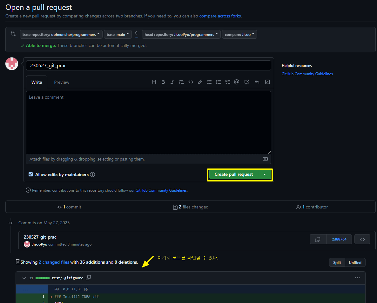Open compare across forks link

pyautogui.click(x=220, y=16)
